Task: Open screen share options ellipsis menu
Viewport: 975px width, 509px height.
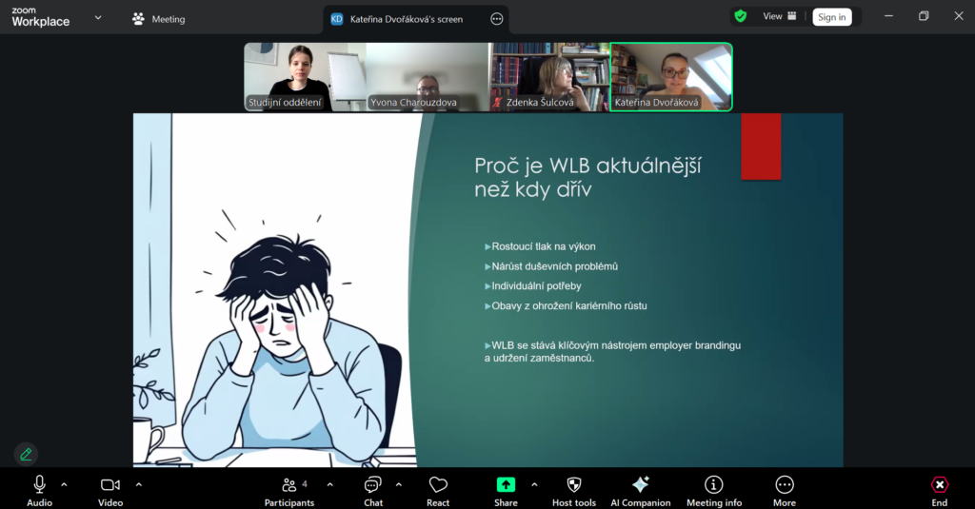Action: (496, 19)
